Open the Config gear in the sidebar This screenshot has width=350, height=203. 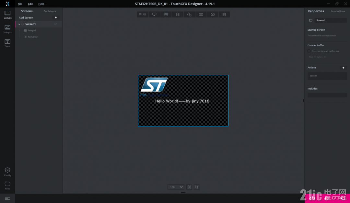7,172
